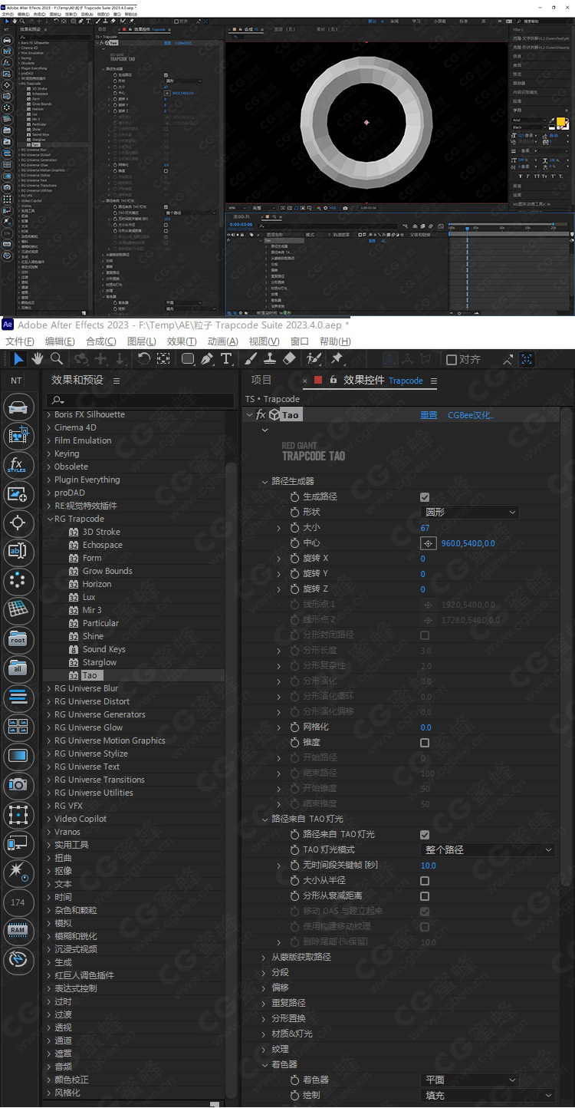Viewport: 575px width, 1108px height.
Task: Click the grid mesh sidebar icon
Action: click(18, 610)
